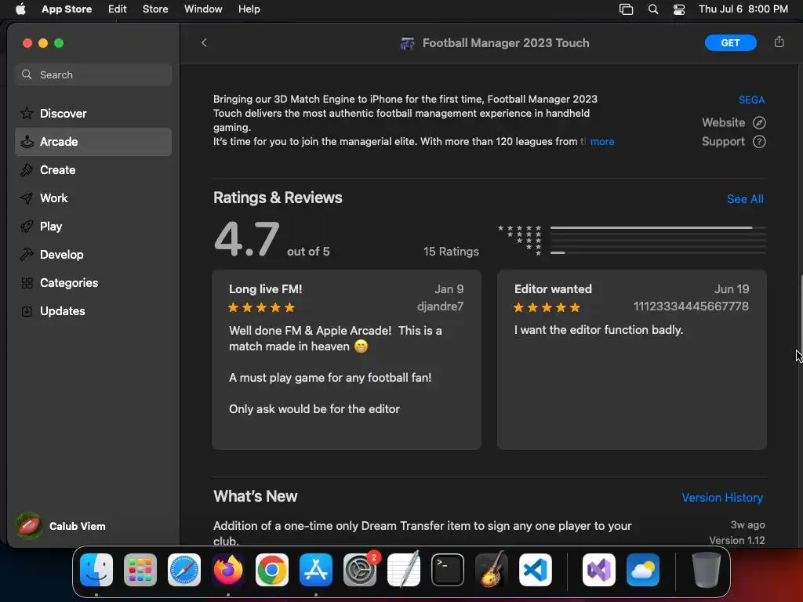
Task: Click the Develop hammer icon in sidebar
Action: click(27, 255)
